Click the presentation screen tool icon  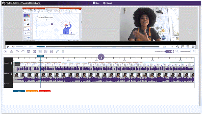(x=29, y=51)
